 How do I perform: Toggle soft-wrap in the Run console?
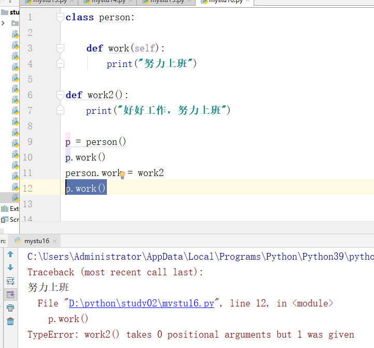[10, 281]
